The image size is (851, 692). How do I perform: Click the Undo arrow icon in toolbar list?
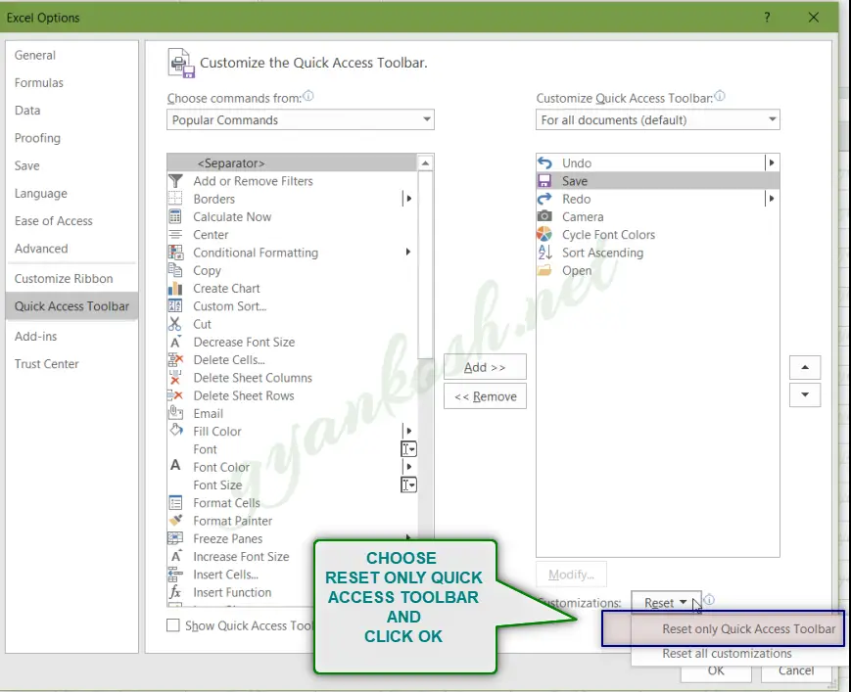click(544, 162)
